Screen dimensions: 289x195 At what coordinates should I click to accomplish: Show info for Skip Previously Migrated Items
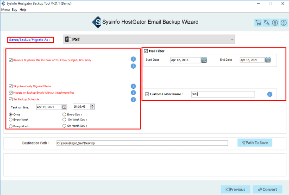tap(133, 86)
